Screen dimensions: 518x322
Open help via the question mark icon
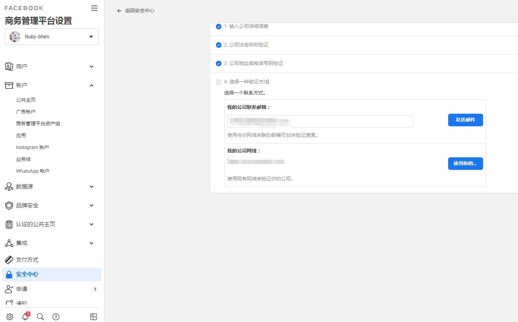pos(56,317)
